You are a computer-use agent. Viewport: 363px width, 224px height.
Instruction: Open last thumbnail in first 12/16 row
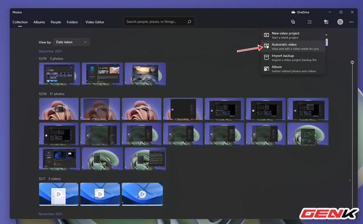pos(307,109)
